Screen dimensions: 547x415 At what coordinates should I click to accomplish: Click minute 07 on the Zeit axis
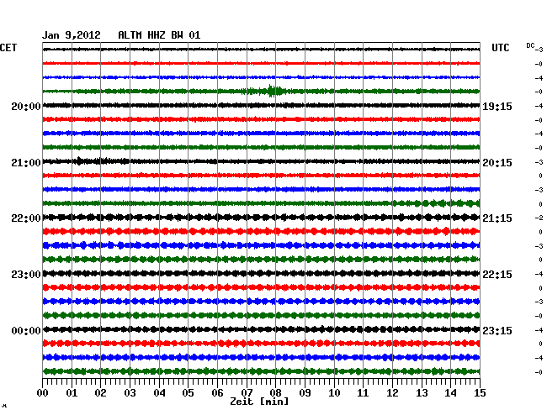pos(247,393)
